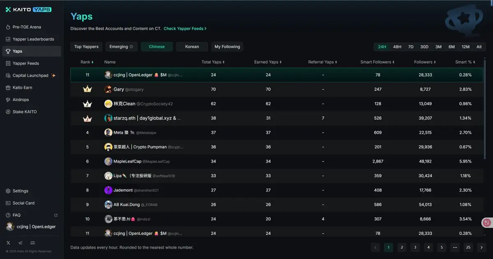Viewport: 493px width, 259px height.
Task: Go to page 5
Action: 442,247
